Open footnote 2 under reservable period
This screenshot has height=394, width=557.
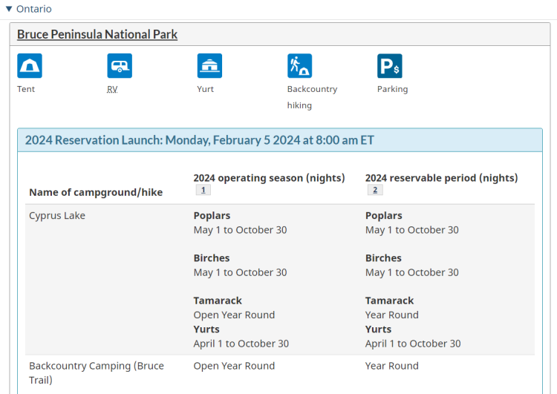pyautogui.click(x=375, y=190)
